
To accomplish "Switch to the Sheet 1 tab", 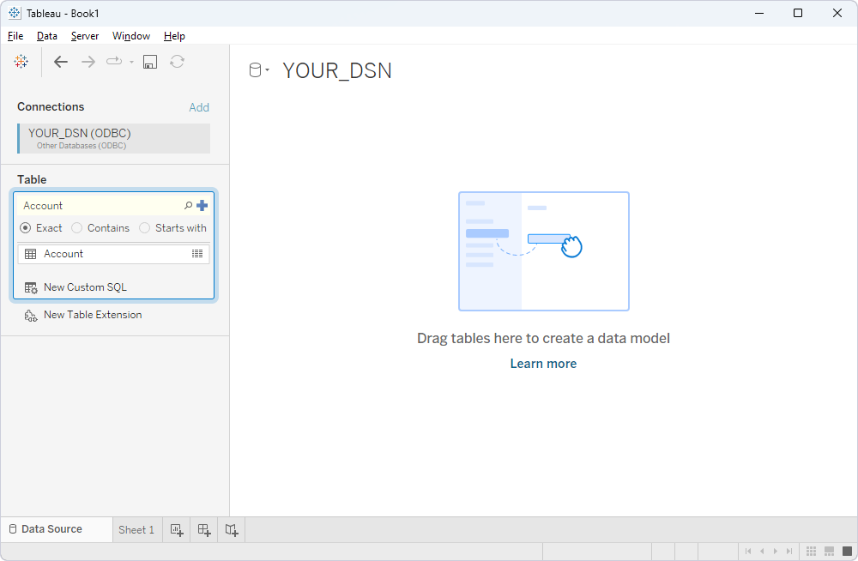I will 136,529.
